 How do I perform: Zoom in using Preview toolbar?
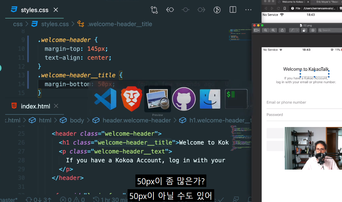click(x=273, y=30)
